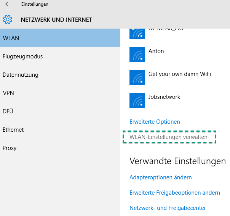Image resolution: width=230 pixels, height=216 pixels.
Task: Click the Wi-Fi signal icon beside Jobsnetwork
Action: pos(137,100)
